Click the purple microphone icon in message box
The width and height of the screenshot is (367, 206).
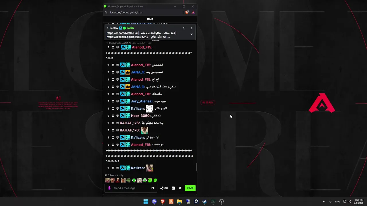click(x=109, y=188)
